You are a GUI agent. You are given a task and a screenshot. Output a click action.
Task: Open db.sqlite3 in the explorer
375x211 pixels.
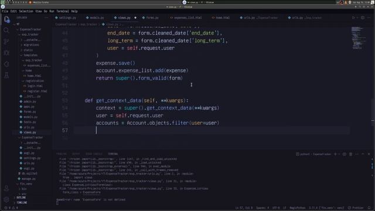point(29,173)
